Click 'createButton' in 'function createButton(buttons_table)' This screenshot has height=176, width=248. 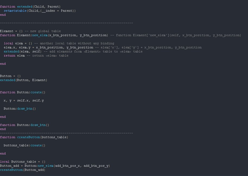(x=29, y=137)
